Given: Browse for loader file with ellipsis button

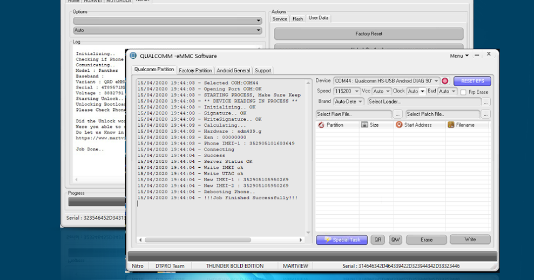Looking at the screenshot, I should [x=486, y=102].
